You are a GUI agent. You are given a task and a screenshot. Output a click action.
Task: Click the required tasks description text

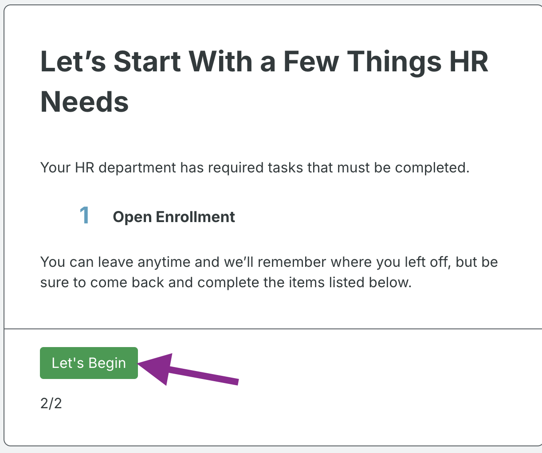point(255,168)
